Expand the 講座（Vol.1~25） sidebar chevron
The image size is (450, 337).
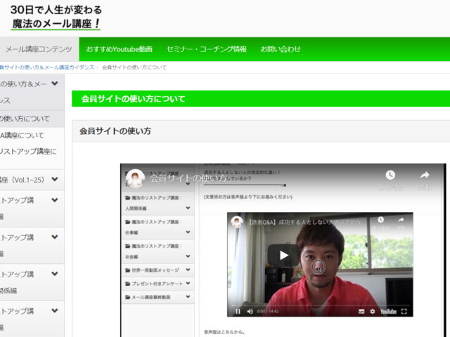click(x=55, y=179)
